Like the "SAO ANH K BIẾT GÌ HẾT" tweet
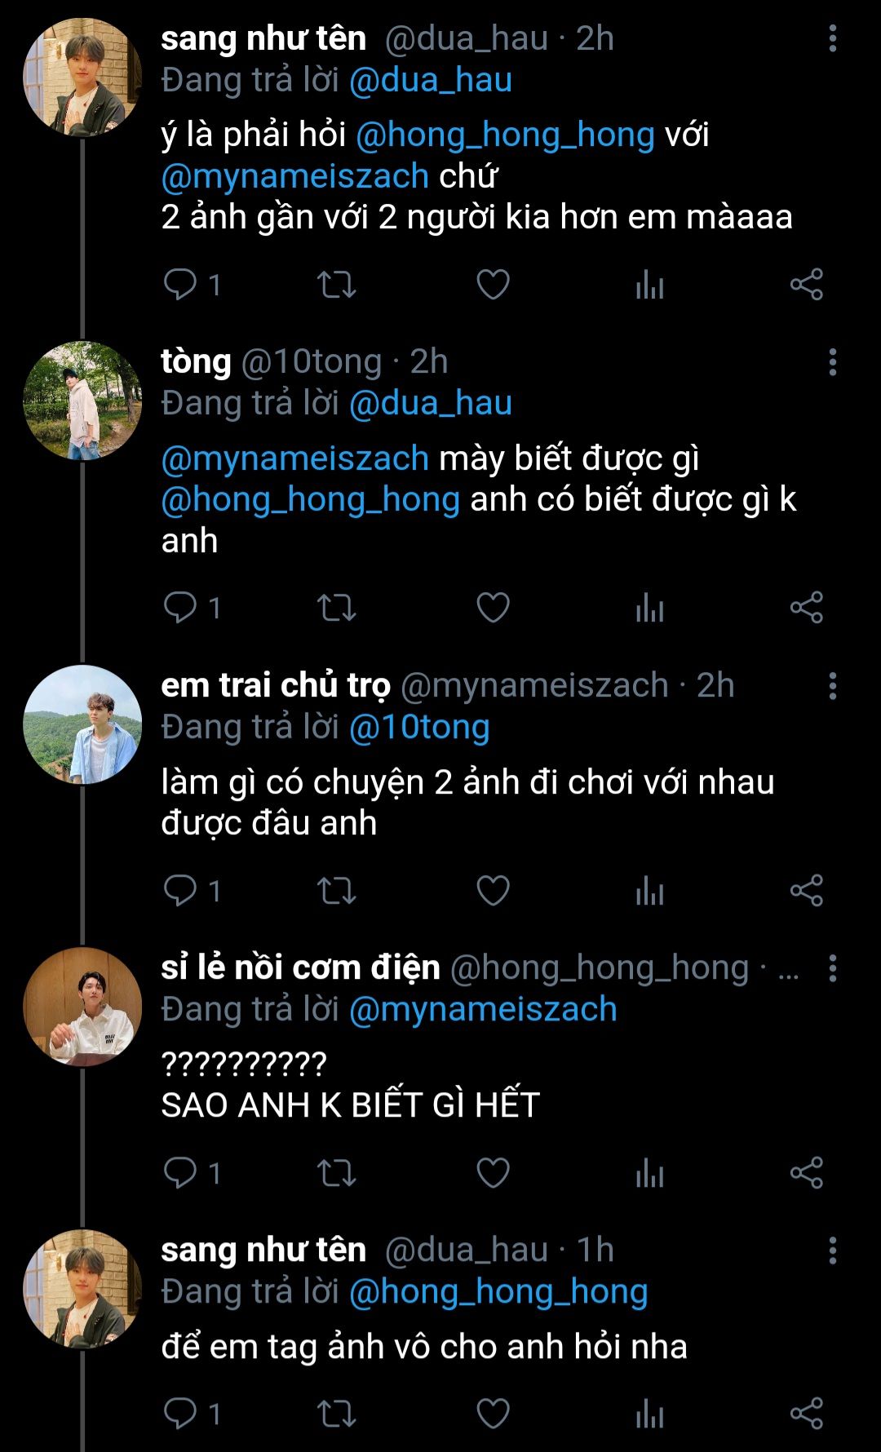This screenshot has width=881, height=1452. point(493,1173)
